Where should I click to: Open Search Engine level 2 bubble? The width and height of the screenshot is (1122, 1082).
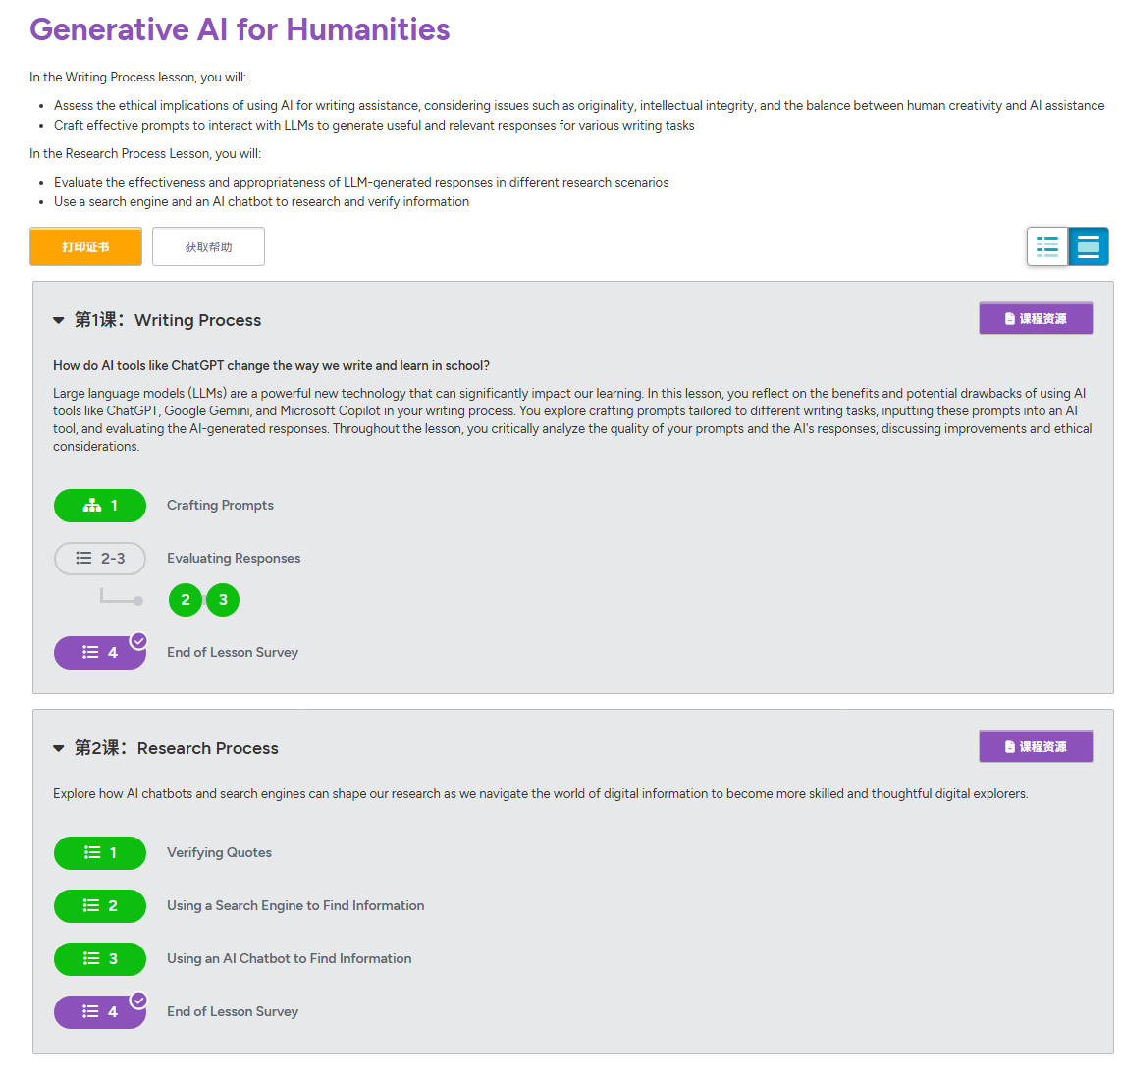click(x=100, y=906)
